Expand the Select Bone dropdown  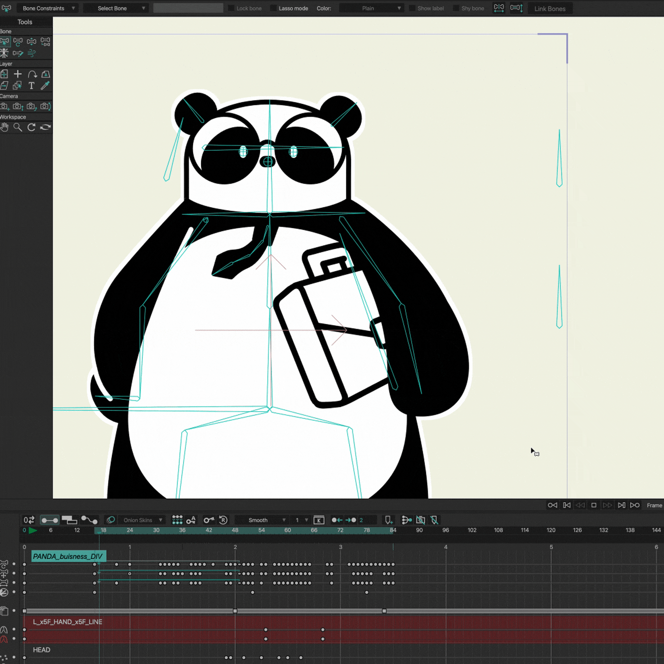click(x=116, y=8)
